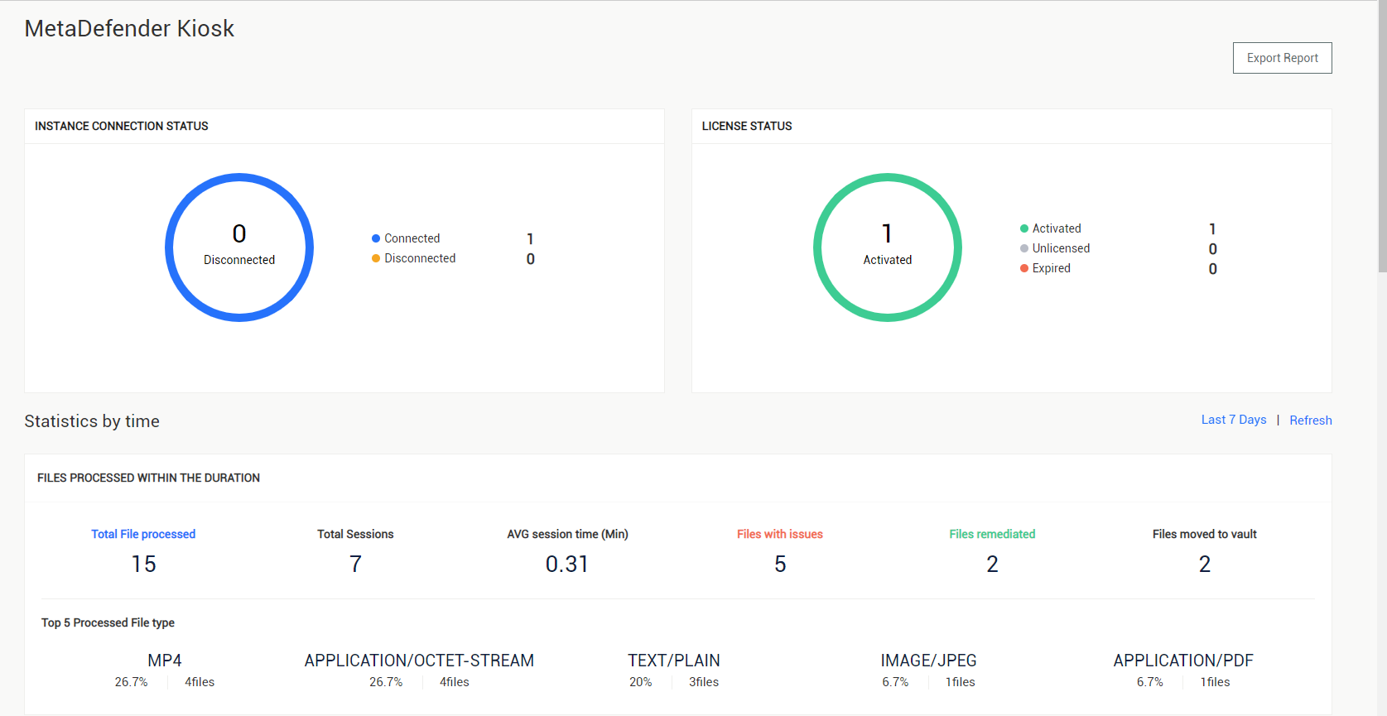
Task: Click the gray Unlicensed legend dot
Action: 1024,248
